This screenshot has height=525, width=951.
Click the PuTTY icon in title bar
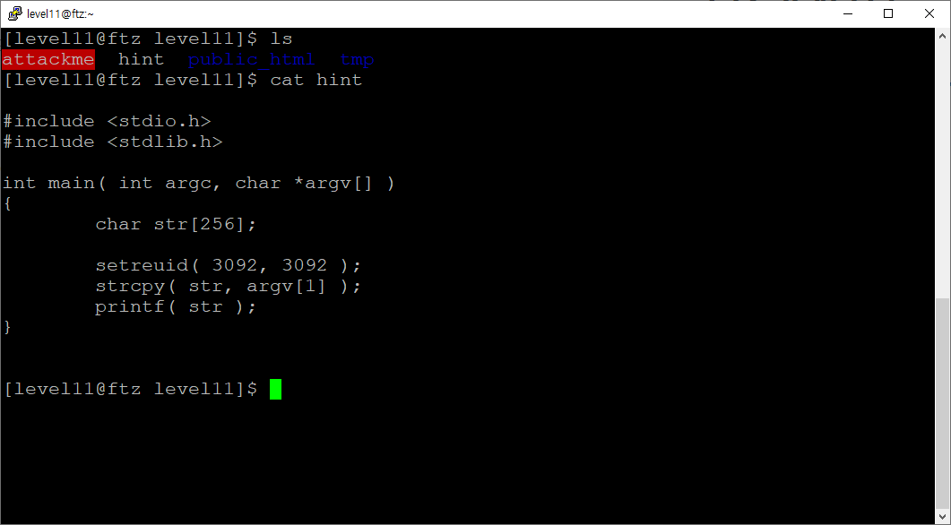pos(14,13)
